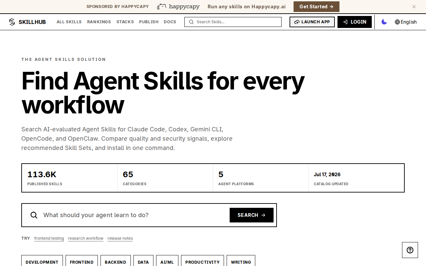Click the magnifier icon in main search box
The height and width of the screenshot is (266, 426).
[34, 215]
